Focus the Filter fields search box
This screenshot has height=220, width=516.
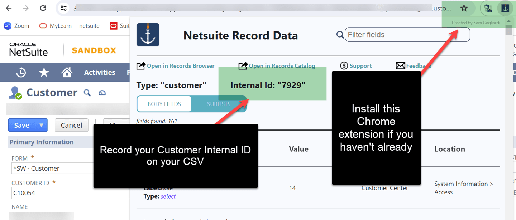(x=407, y=35)
